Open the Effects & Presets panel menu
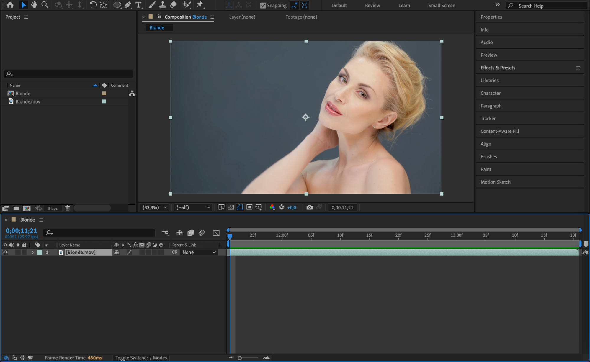Screen dimensions: 590x362 578,68
